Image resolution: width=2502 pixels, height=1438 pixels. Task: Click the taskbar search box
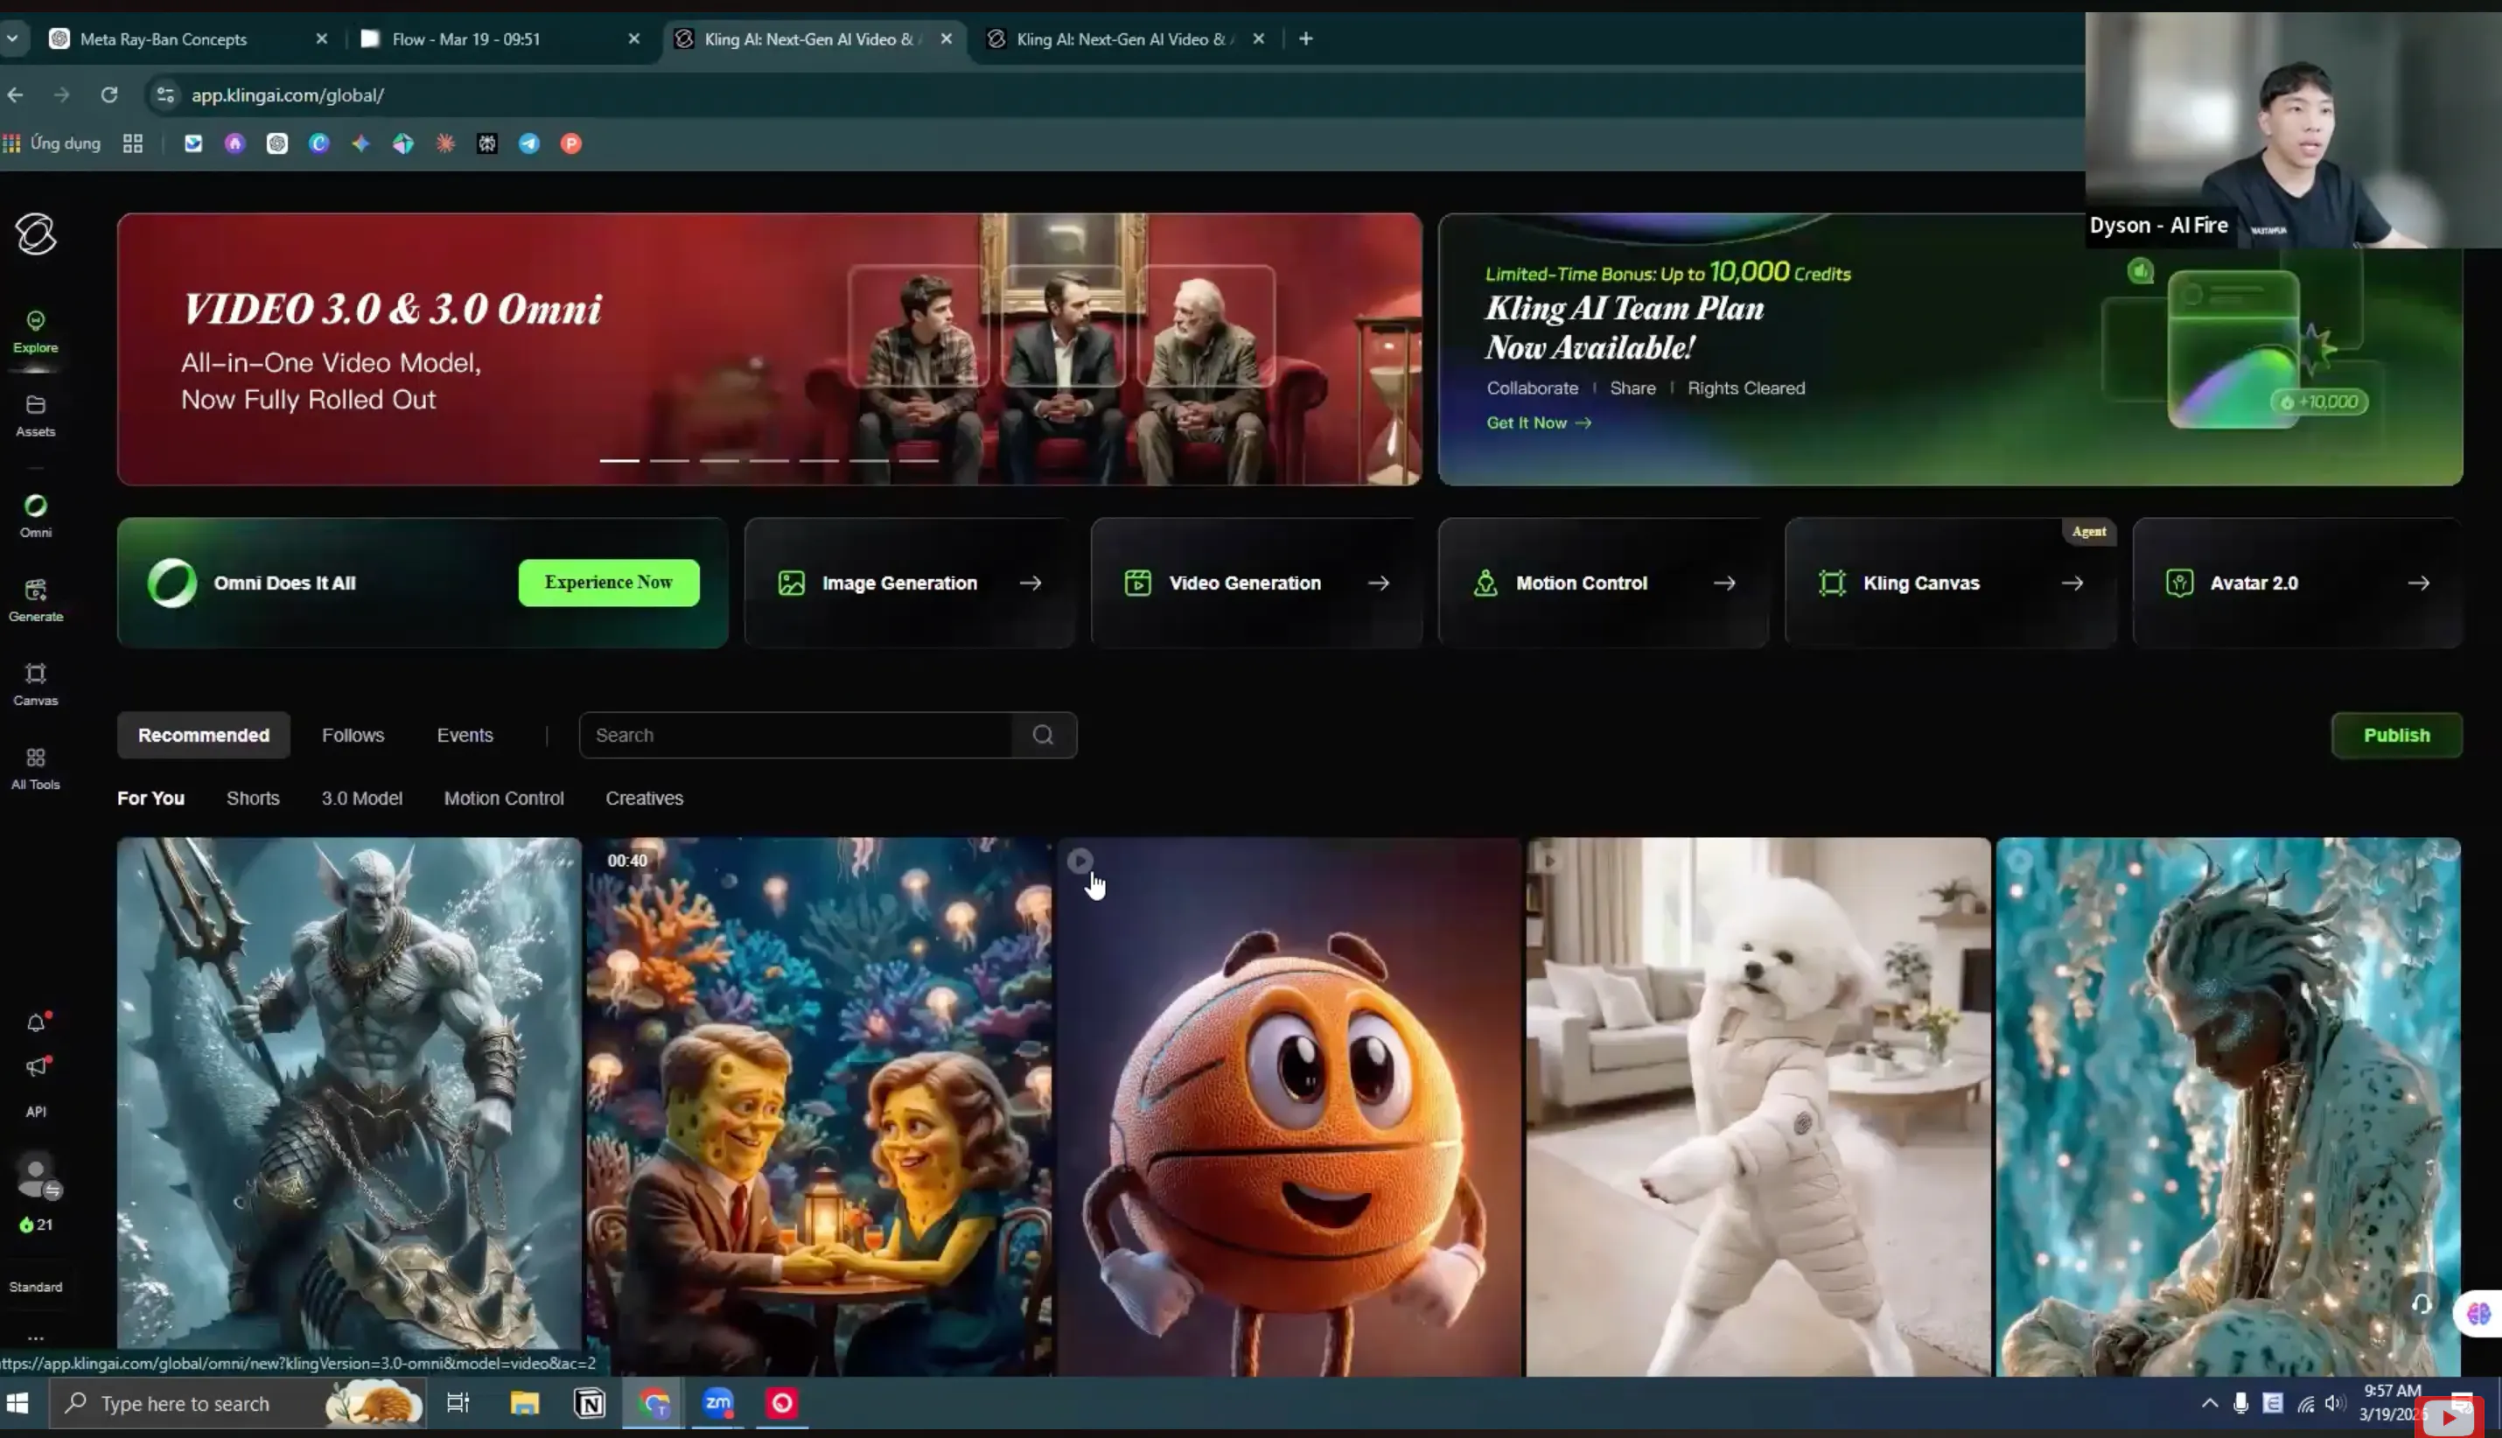click(237, 1403)
